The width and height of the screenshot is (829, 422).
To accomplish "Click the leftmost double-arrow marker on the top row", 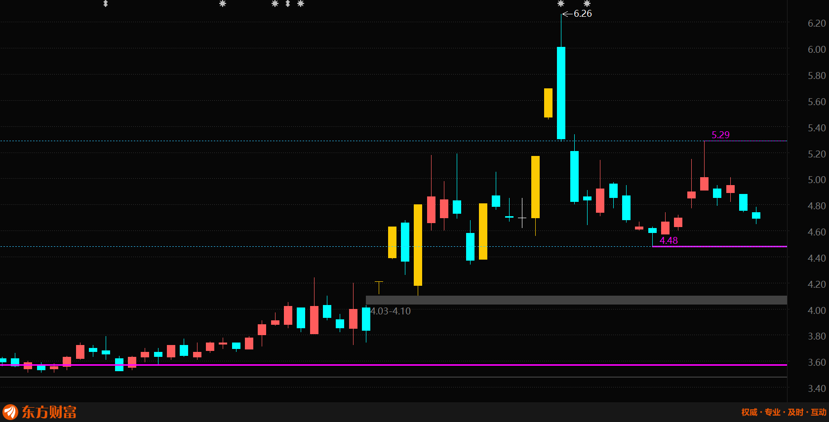I will pyautogui.click(x=105, y=3).
